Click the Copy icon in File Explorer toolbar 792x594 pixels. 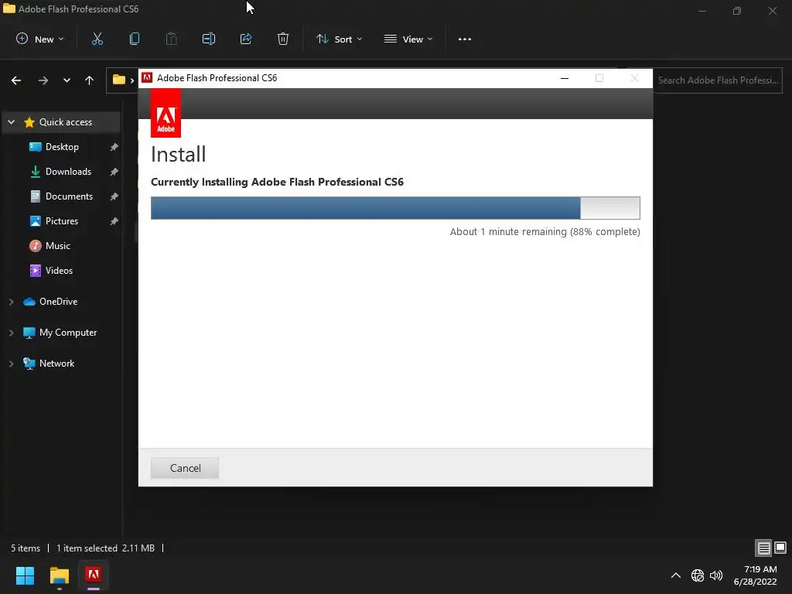pyautogui.click(x=135, y=39)
